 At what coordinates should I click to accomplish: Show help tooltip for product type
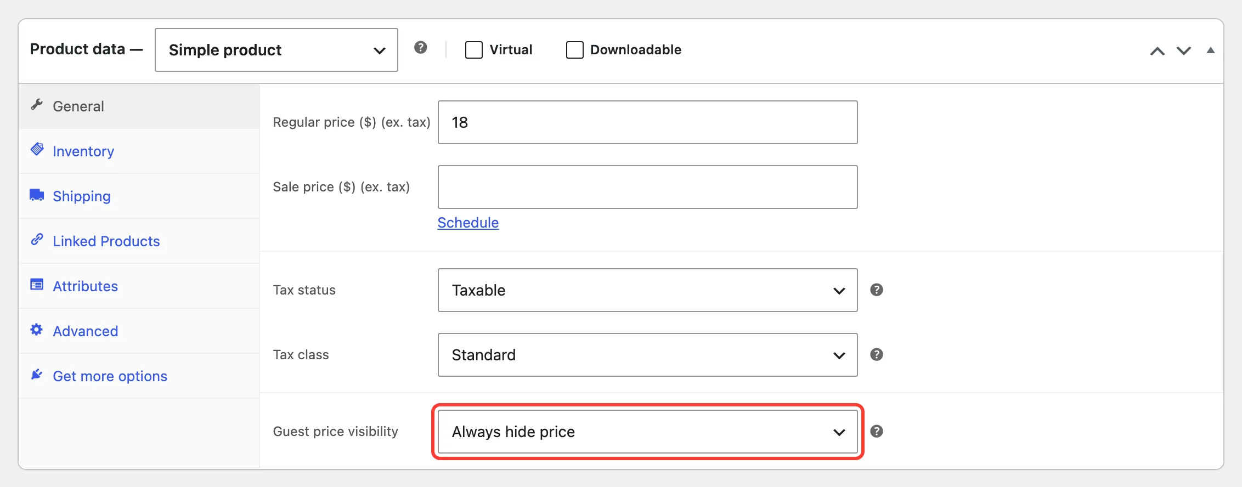421,48
